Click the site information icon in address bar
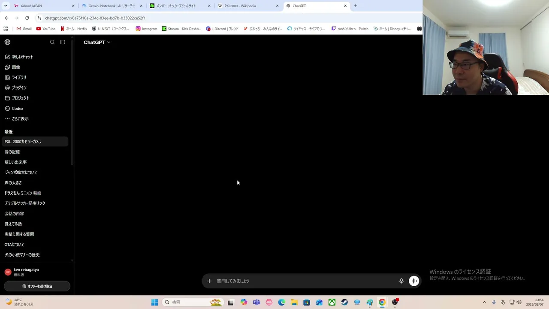549x309 pixels. [39, 18]
